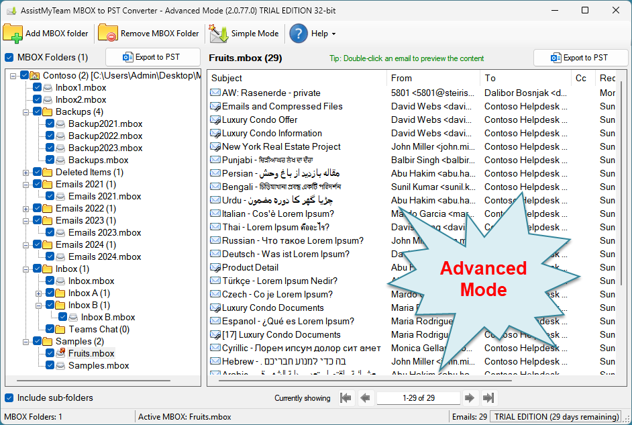Click Export to PST button above email list
Image resolution: width=632 pixels, height=425 pixels.
pyautogui.click(x=580, y=58)
